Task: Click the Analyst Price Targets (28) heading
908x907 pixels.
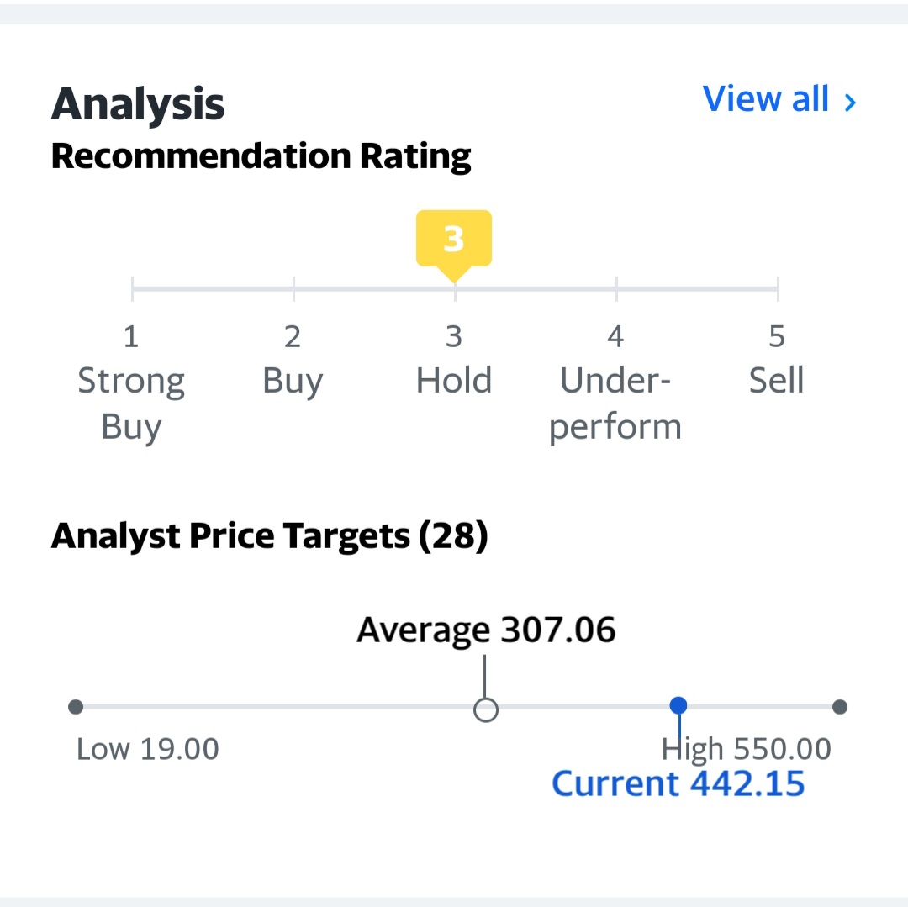Action: pyautogui.click(x=270, y=536)
